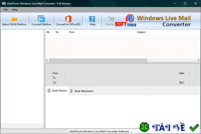Click the Email Preview tab magnifier icon

point(49,90)
